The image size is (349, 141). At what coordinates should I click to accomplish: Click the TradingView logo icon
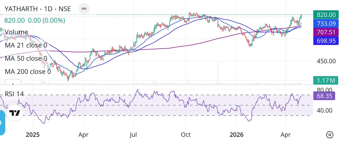14,113
